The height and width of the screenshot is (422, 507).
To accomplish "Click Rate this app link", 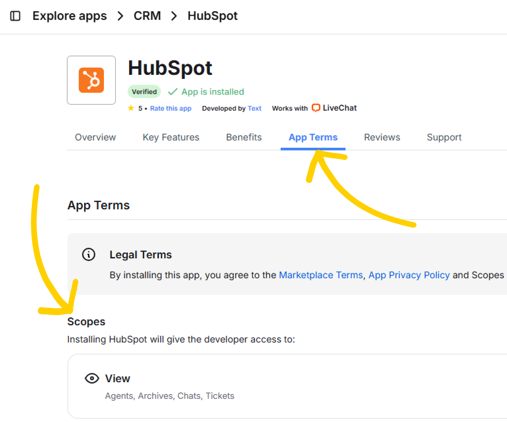I will pos(171,108).
